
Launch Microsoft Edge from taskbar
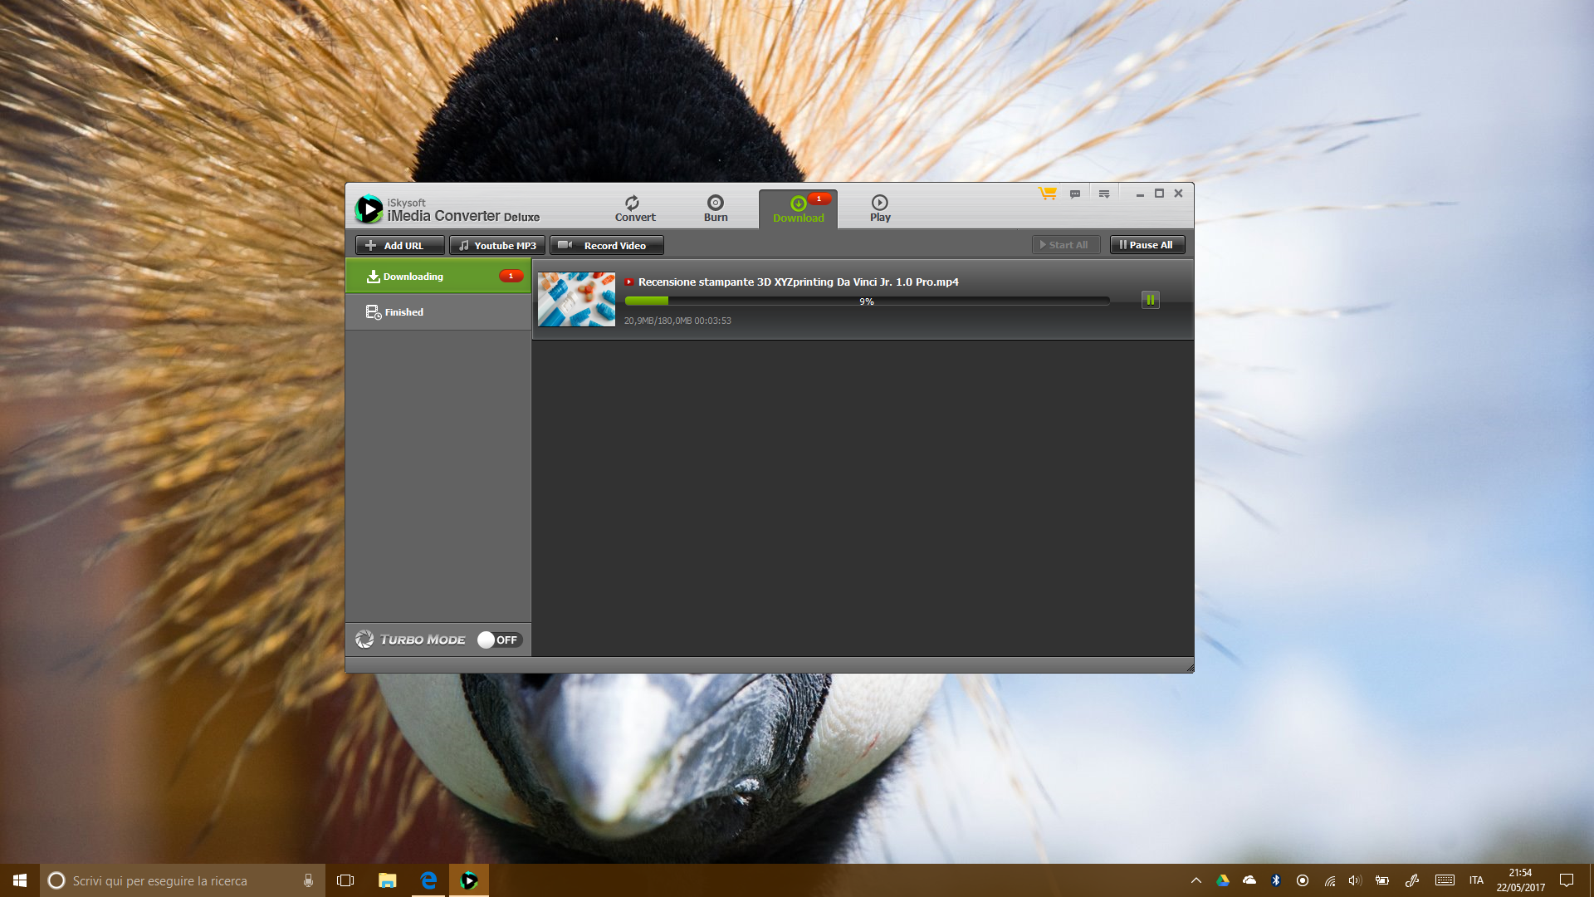pyautogui.click(x=428, y=880)
